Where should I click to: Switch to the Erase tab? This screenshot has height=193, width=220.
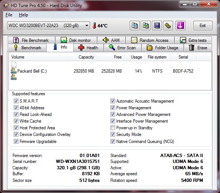pyautogui.click(x=198, y=47)
